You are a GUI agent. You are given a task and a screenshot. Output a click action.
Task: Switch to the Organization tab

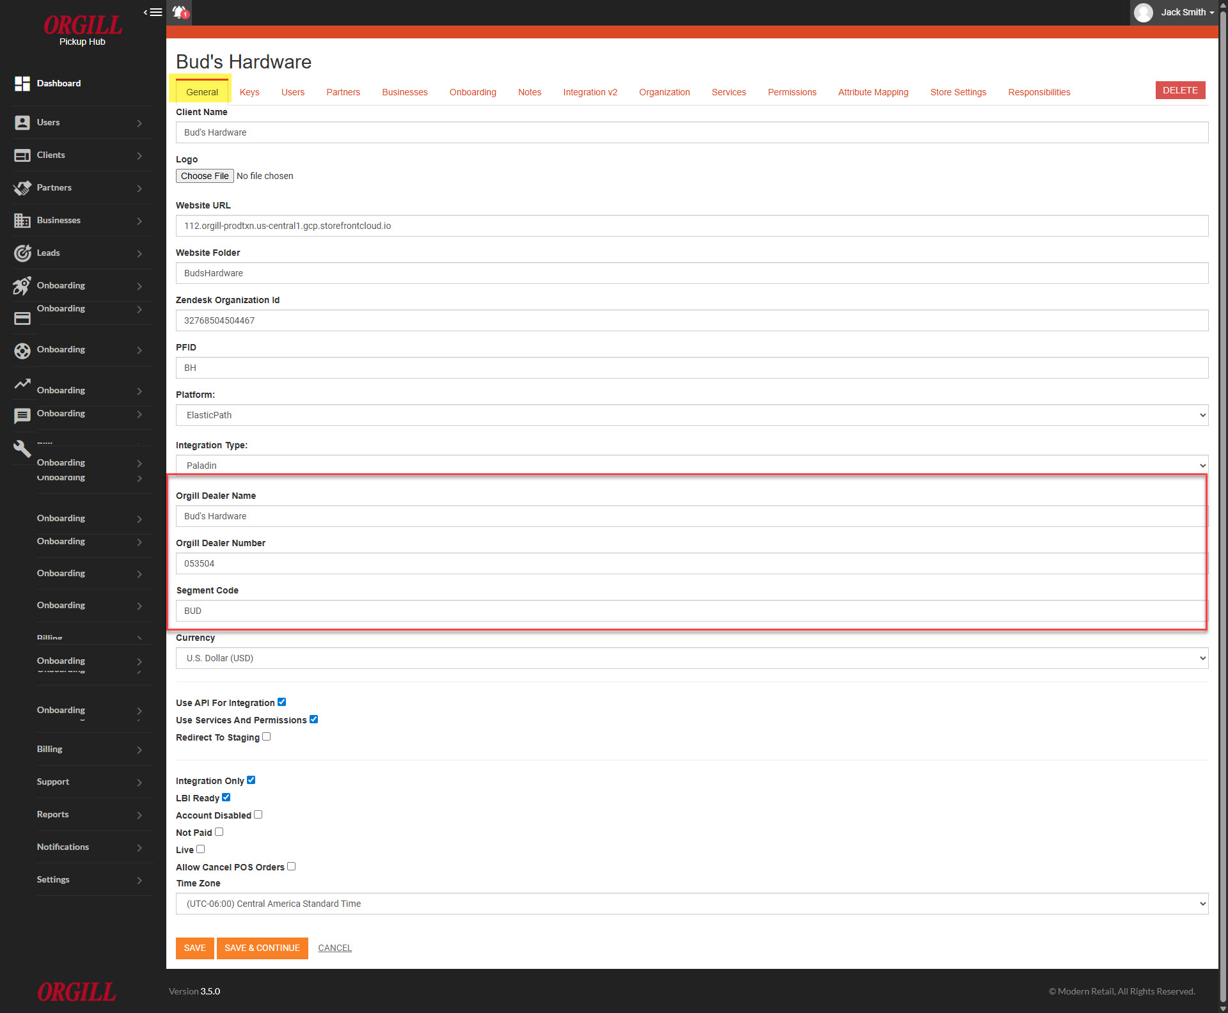(664, 92)
